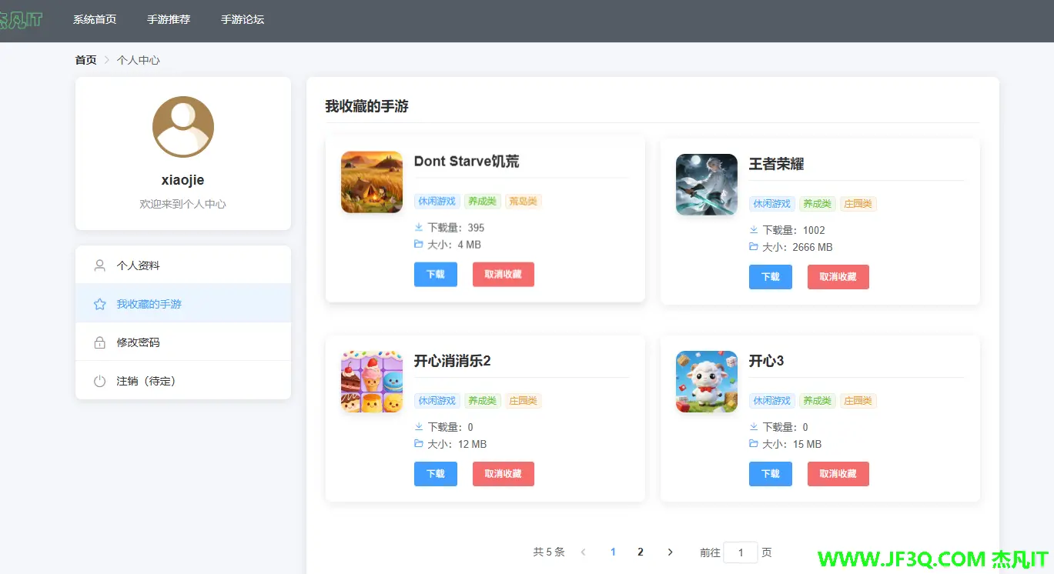Open the 手游推荐 menu item

169,20
